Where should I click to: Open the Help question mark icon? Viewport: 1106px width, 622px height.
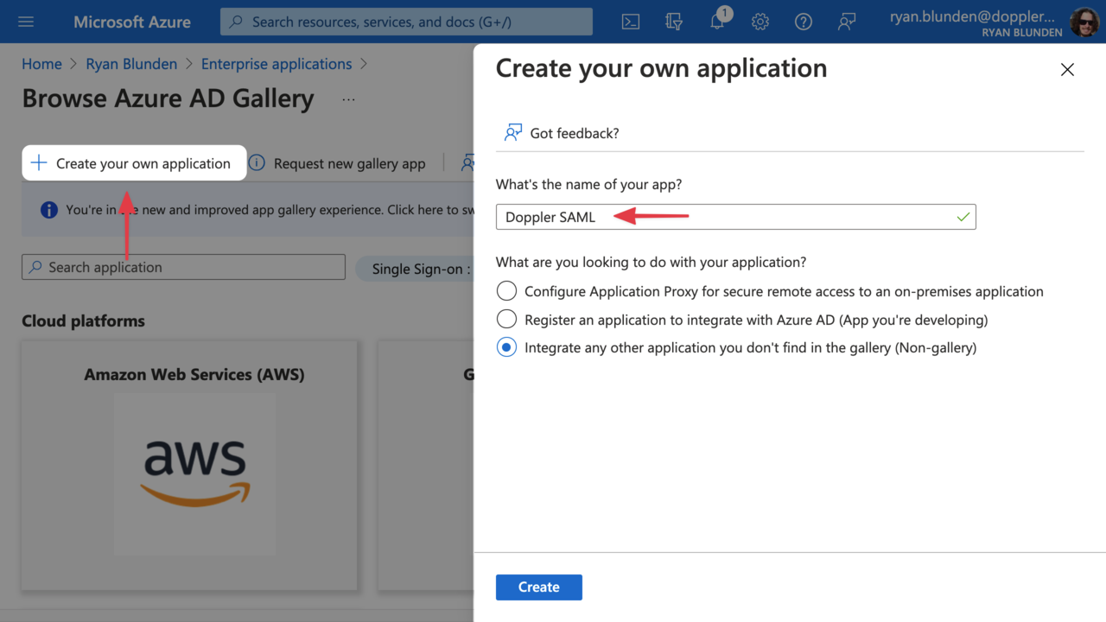coord(804,22)
